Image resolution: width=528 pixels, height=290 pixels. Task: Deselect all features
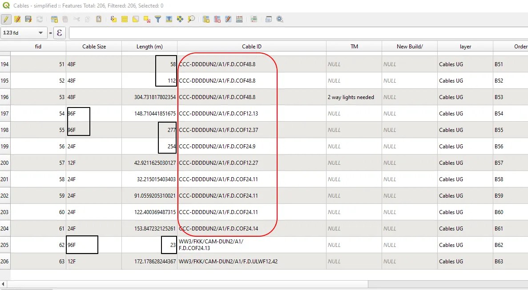click(147, 19)
